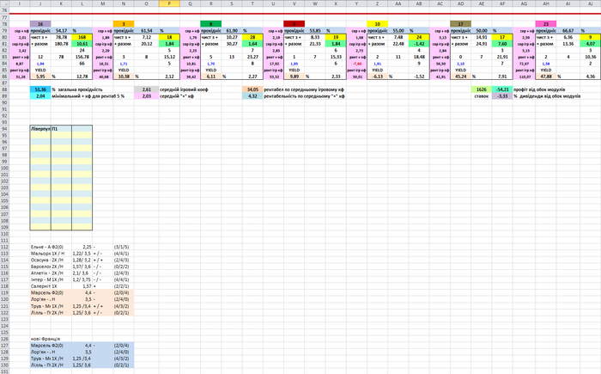
Task: Select the cell showing 54,17
Action: point(61,30)
